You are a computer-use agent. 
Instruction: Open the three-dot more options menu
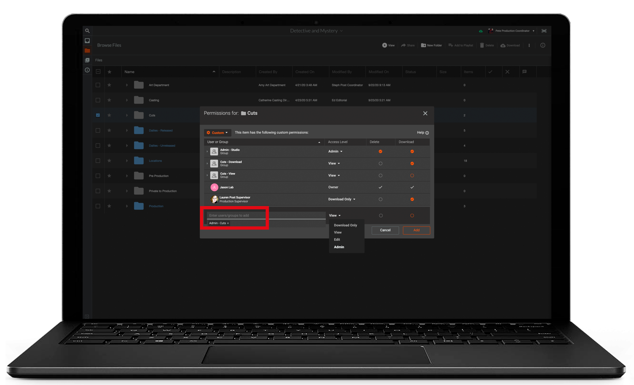coord(529,45)
